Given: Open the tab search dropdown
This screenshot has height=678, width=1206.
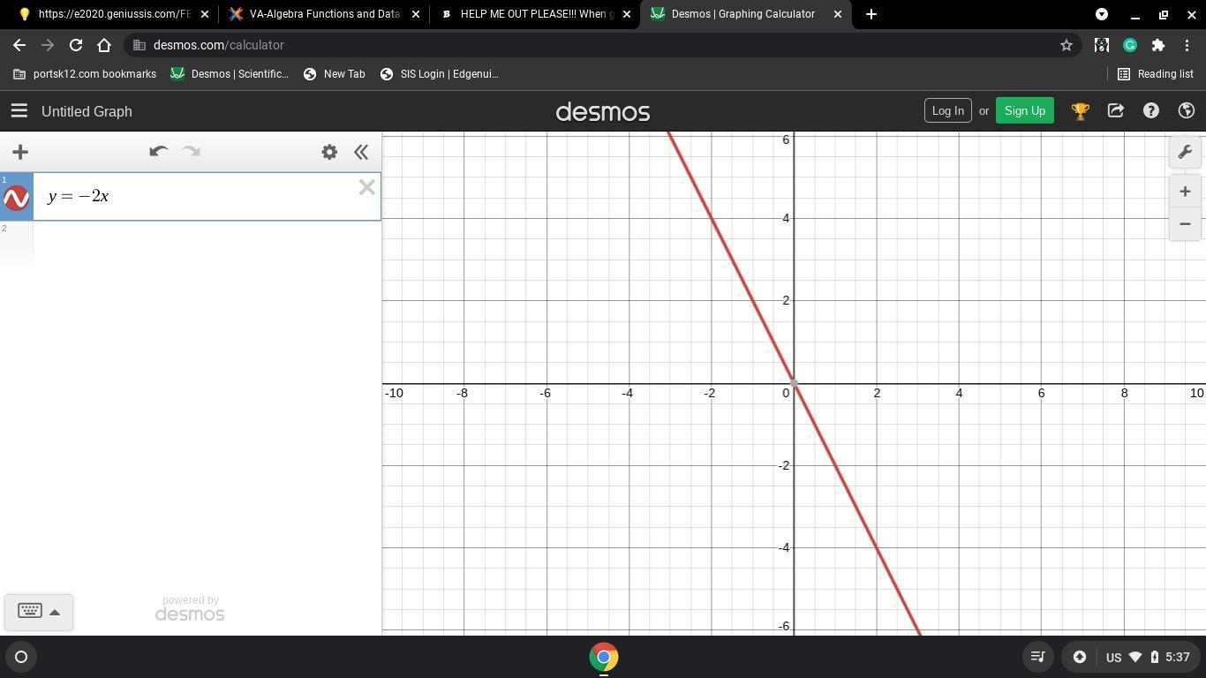Looking at the screenshot, I should click(x=1102, y=14).
